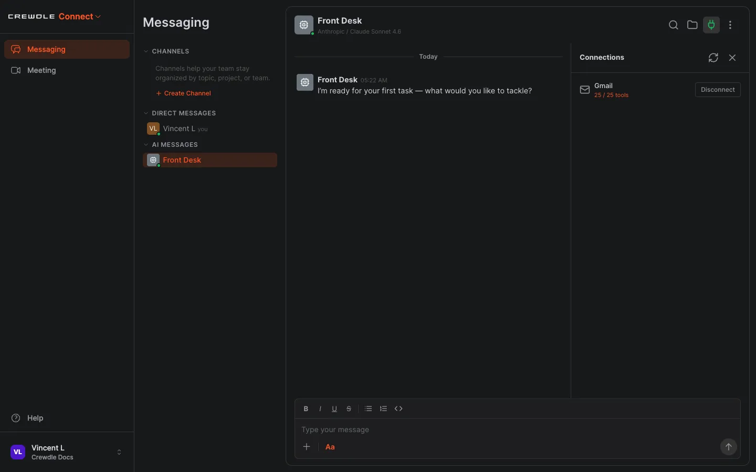Click the Gmail envelope icon
756x472 pixels.
(x=585, y=90)
